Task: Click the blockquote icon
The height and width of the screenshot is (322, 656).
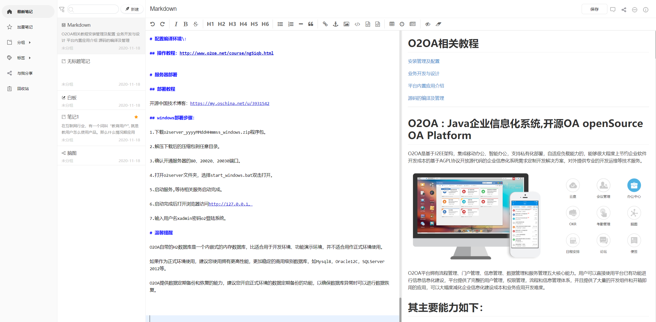Action: point(311,24)
